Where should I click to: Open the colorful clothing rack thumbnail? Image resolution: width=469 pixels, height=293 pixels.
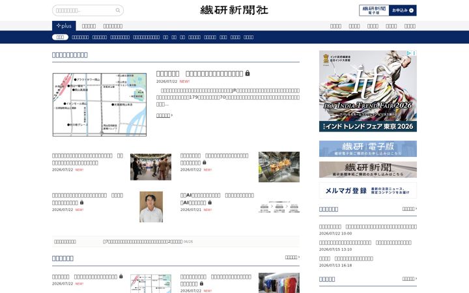point(279,283)
